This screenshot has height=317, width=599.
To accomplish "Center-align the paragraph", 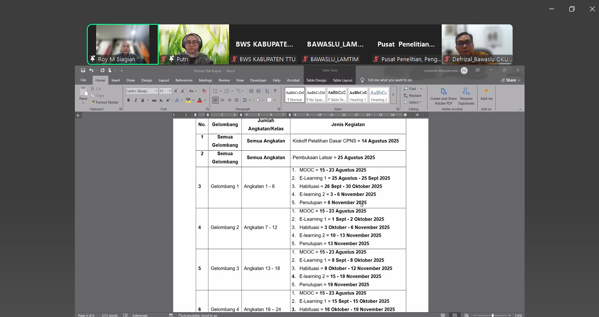I will (x=222, y=100).
